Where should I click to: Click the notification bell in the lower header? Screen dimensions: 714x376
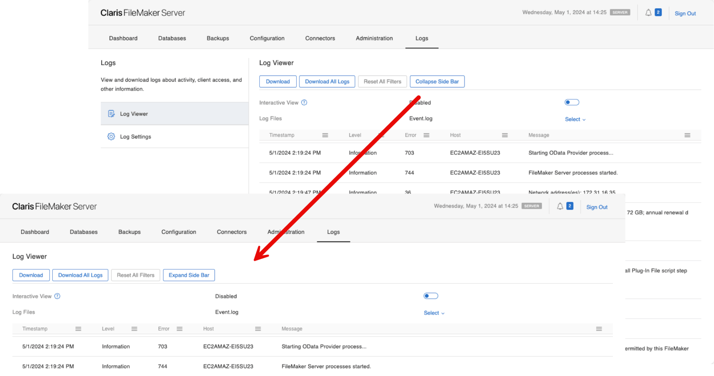click(560, 206)
